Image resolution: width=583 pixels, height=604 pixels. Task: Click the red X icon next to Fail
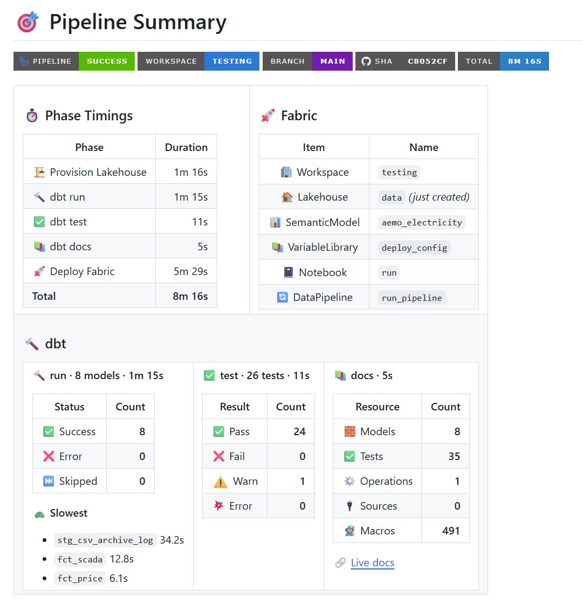point(218,456)
